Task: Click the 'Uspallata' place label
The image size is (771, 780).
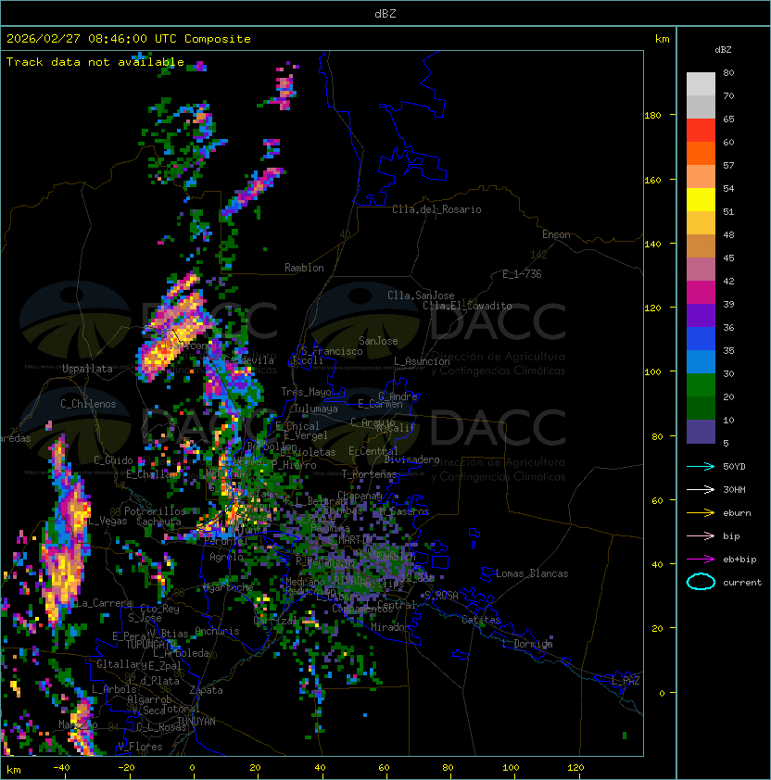Action: pos(87,369)
